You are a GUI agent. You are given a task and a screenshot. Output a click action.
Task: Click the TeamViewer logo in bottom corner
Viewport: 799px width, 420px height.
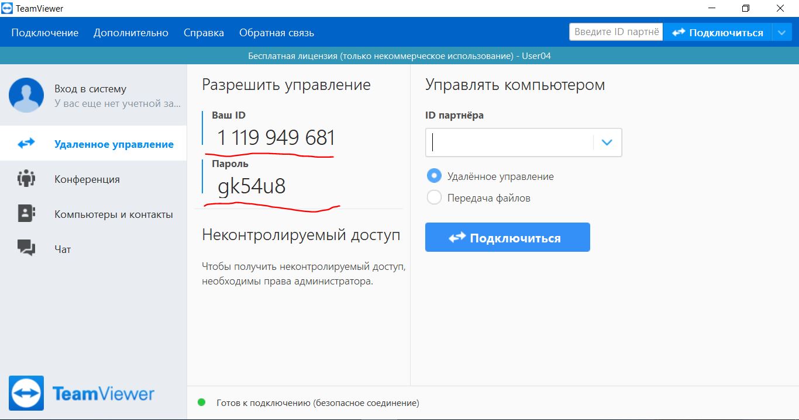81,393
